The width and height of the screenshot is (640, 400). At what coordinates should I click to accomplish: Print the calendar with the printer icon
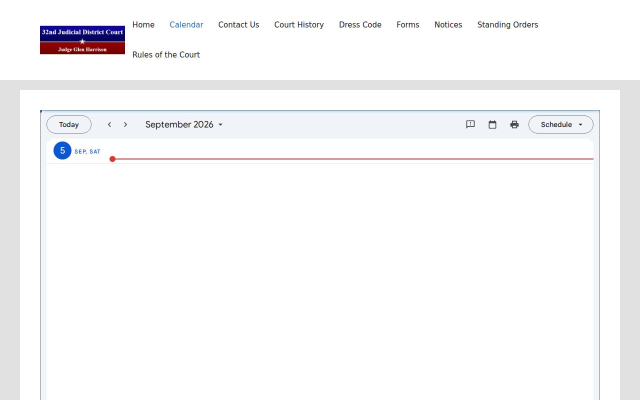[514, 124]
